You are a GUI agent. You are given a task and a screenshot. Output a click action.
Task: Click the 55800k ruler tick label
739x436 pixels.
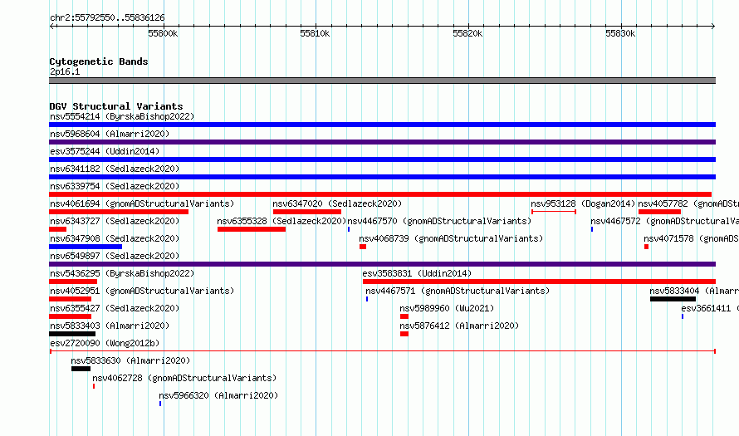[163, 33]
